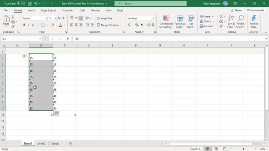The height and width of the screenshot is (151, 269).
Task: Open Calibri font name dropdown
Action: click(46, 18)
